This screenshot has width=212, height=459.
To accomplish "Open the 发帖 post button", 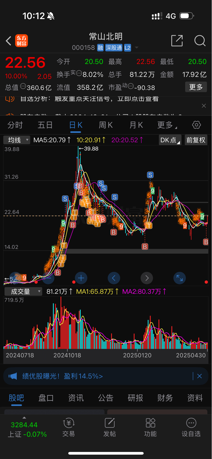I will coord(109,428).
